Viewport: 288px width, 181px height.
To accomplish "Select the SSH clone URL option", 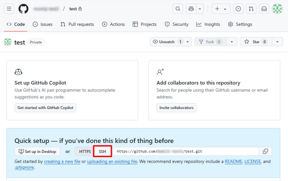I will [102, 151].
